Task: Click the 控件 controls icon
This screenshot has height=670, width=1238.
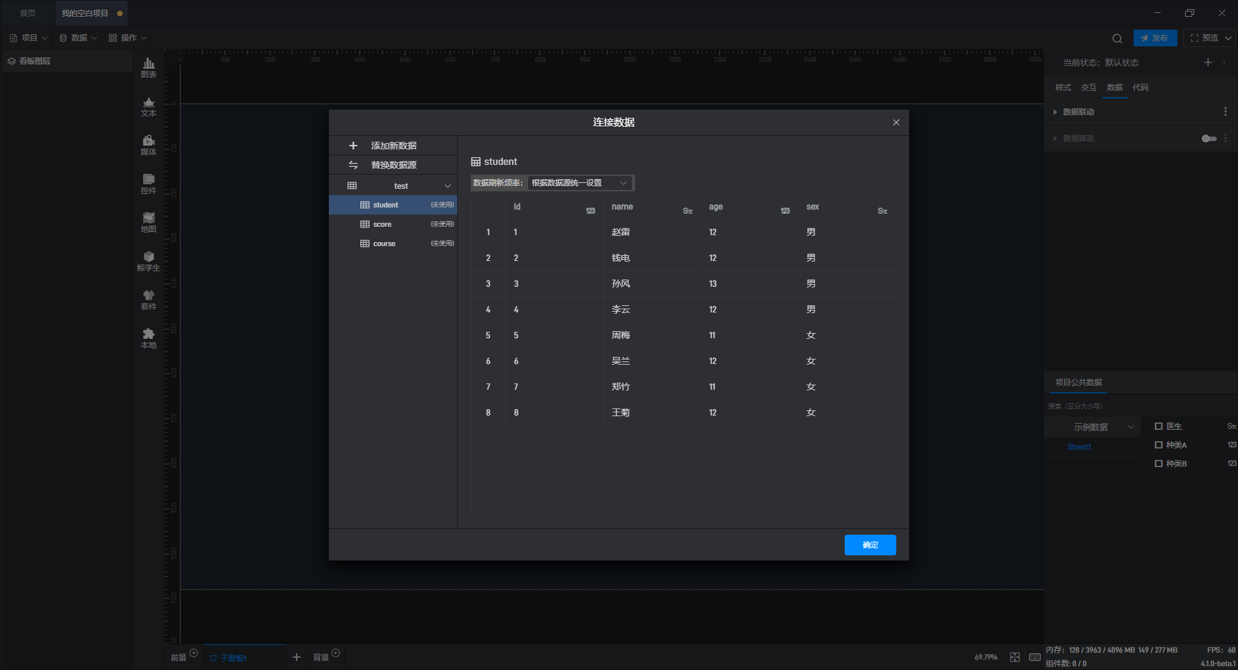Action: 148,184
